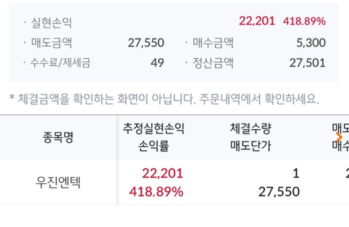
Task: Click the 체결금액 notice text below summary
Action: tap(164, 99)
